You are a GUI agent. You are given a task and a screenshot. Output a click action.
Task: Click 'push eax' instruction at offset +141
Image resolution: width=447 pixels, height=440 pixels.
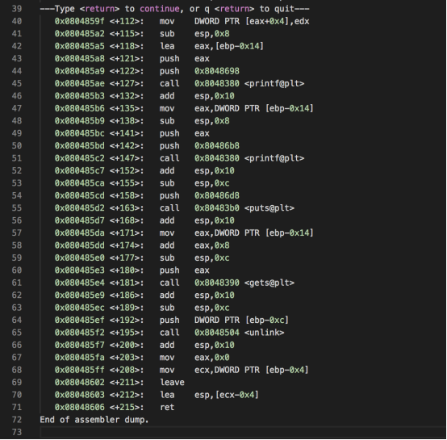click(185, 133)
